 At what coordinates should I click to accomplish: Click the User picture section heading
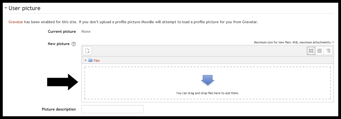point(24,8)
